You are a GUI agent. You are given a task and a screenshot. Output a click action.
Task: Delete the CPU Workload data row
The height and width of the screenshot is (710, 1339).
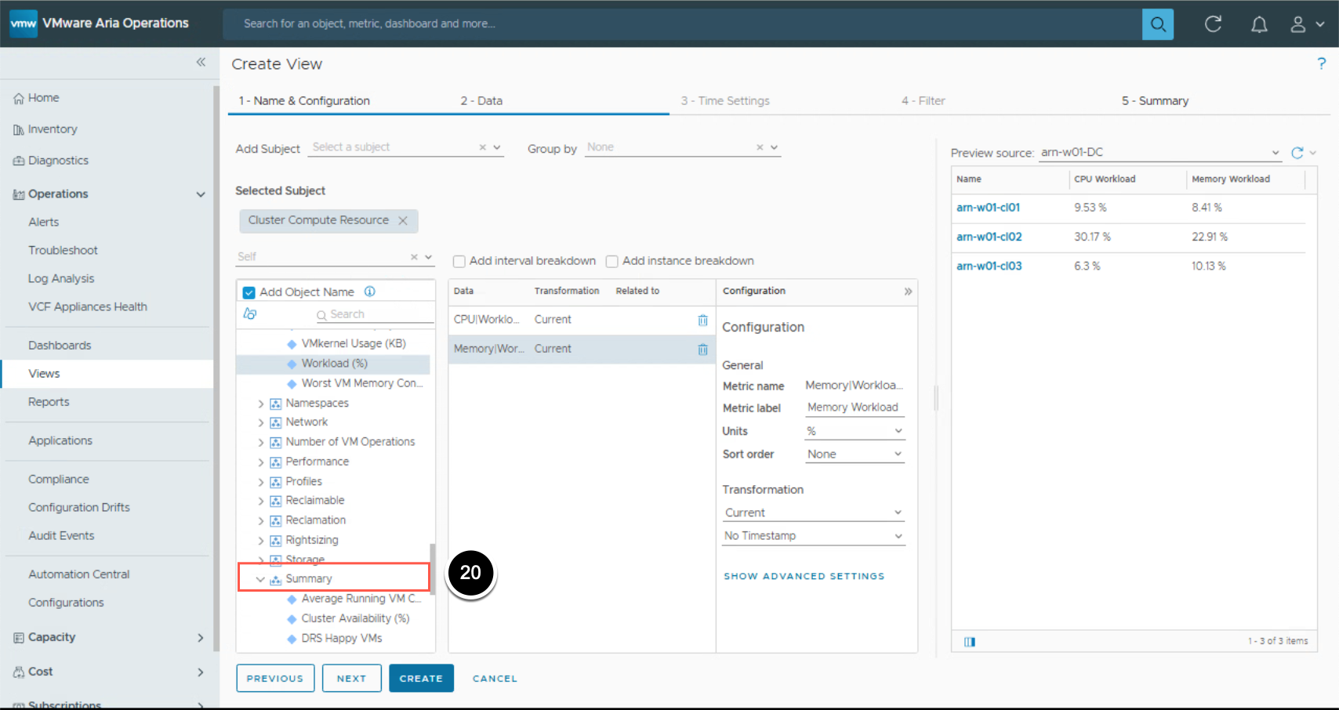pyautogui.click(x=702, y=320)
